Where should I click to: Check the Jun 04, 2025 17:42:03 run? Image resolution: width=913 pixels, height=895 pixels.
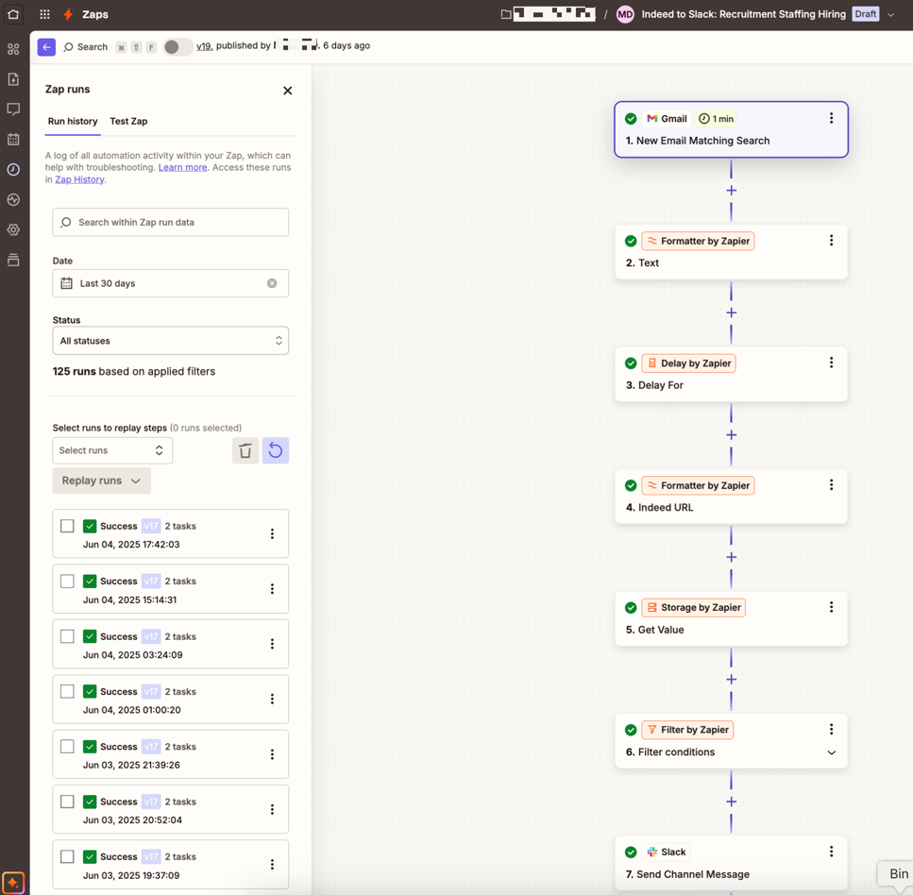tap(68, 526)
